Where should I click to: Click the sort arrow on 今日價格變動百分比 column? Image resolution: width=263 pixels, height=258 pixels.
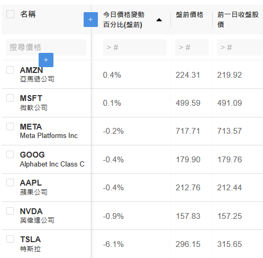click(159, 20)
